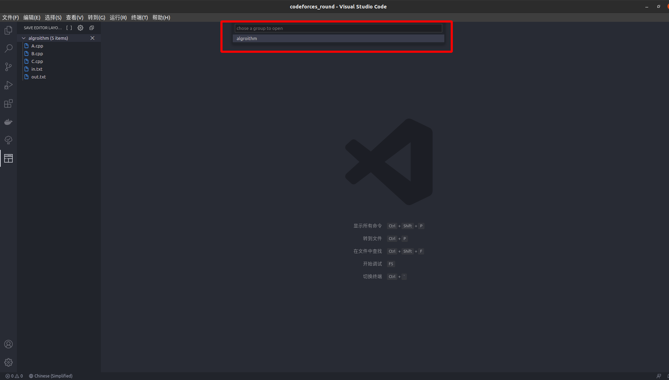The height and width of the screenshot is (380, 669).
Task: Open the 终端(T) menu
Action: click(x=139, y=17)
